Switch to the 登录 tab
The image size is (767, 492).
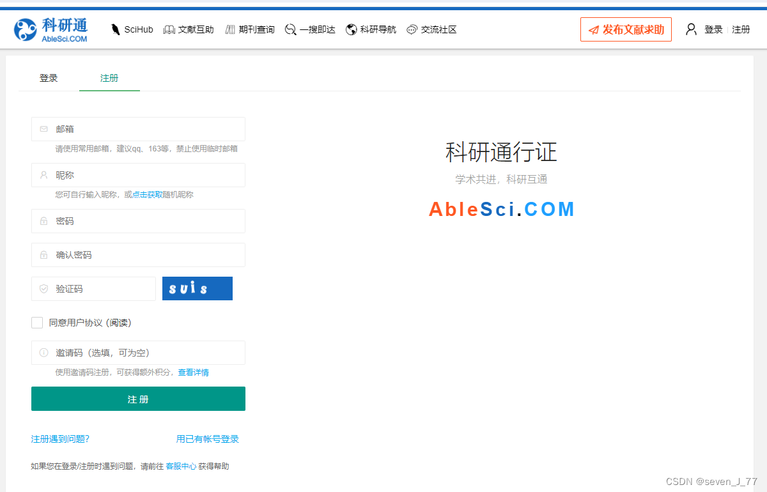pos(49,78)
